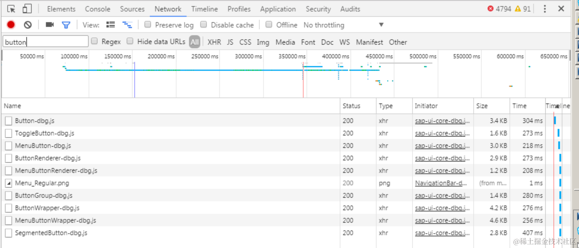The image size is (579, 248).
Task: Go to the Security tab
Action: point(318,9)
